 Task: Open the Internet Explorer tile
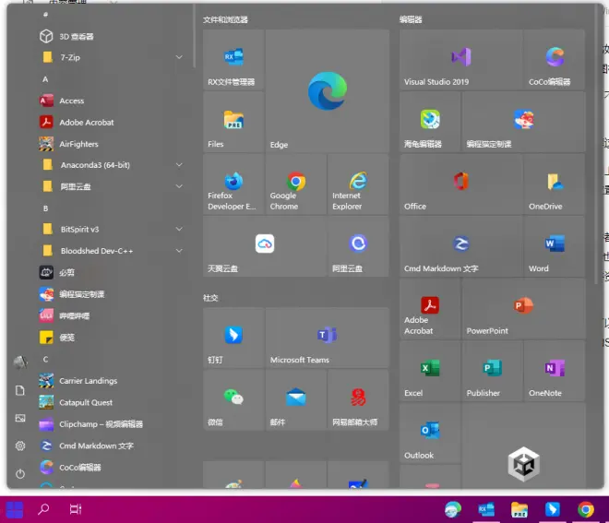coord(358,184)
